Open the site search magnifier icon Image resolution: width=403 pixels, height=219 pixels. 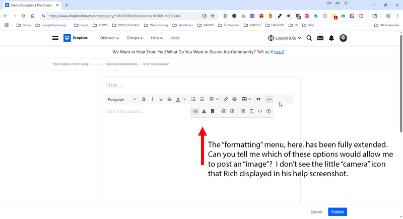309,38
